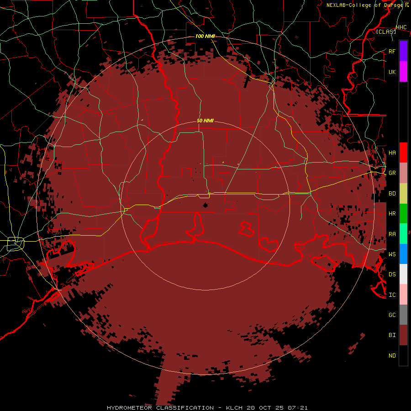
Task: Click the BI legend label
Action: pos(392,335)
